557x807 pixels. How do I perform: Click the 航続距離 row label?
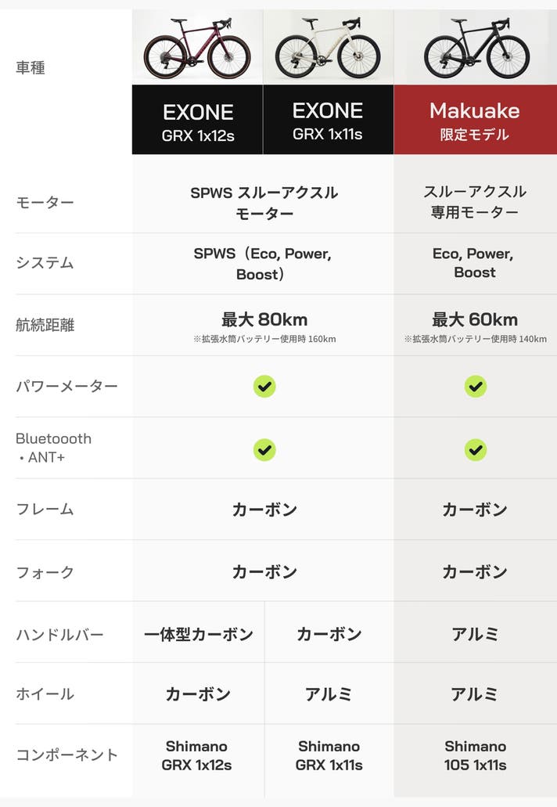tap(45, 325)
